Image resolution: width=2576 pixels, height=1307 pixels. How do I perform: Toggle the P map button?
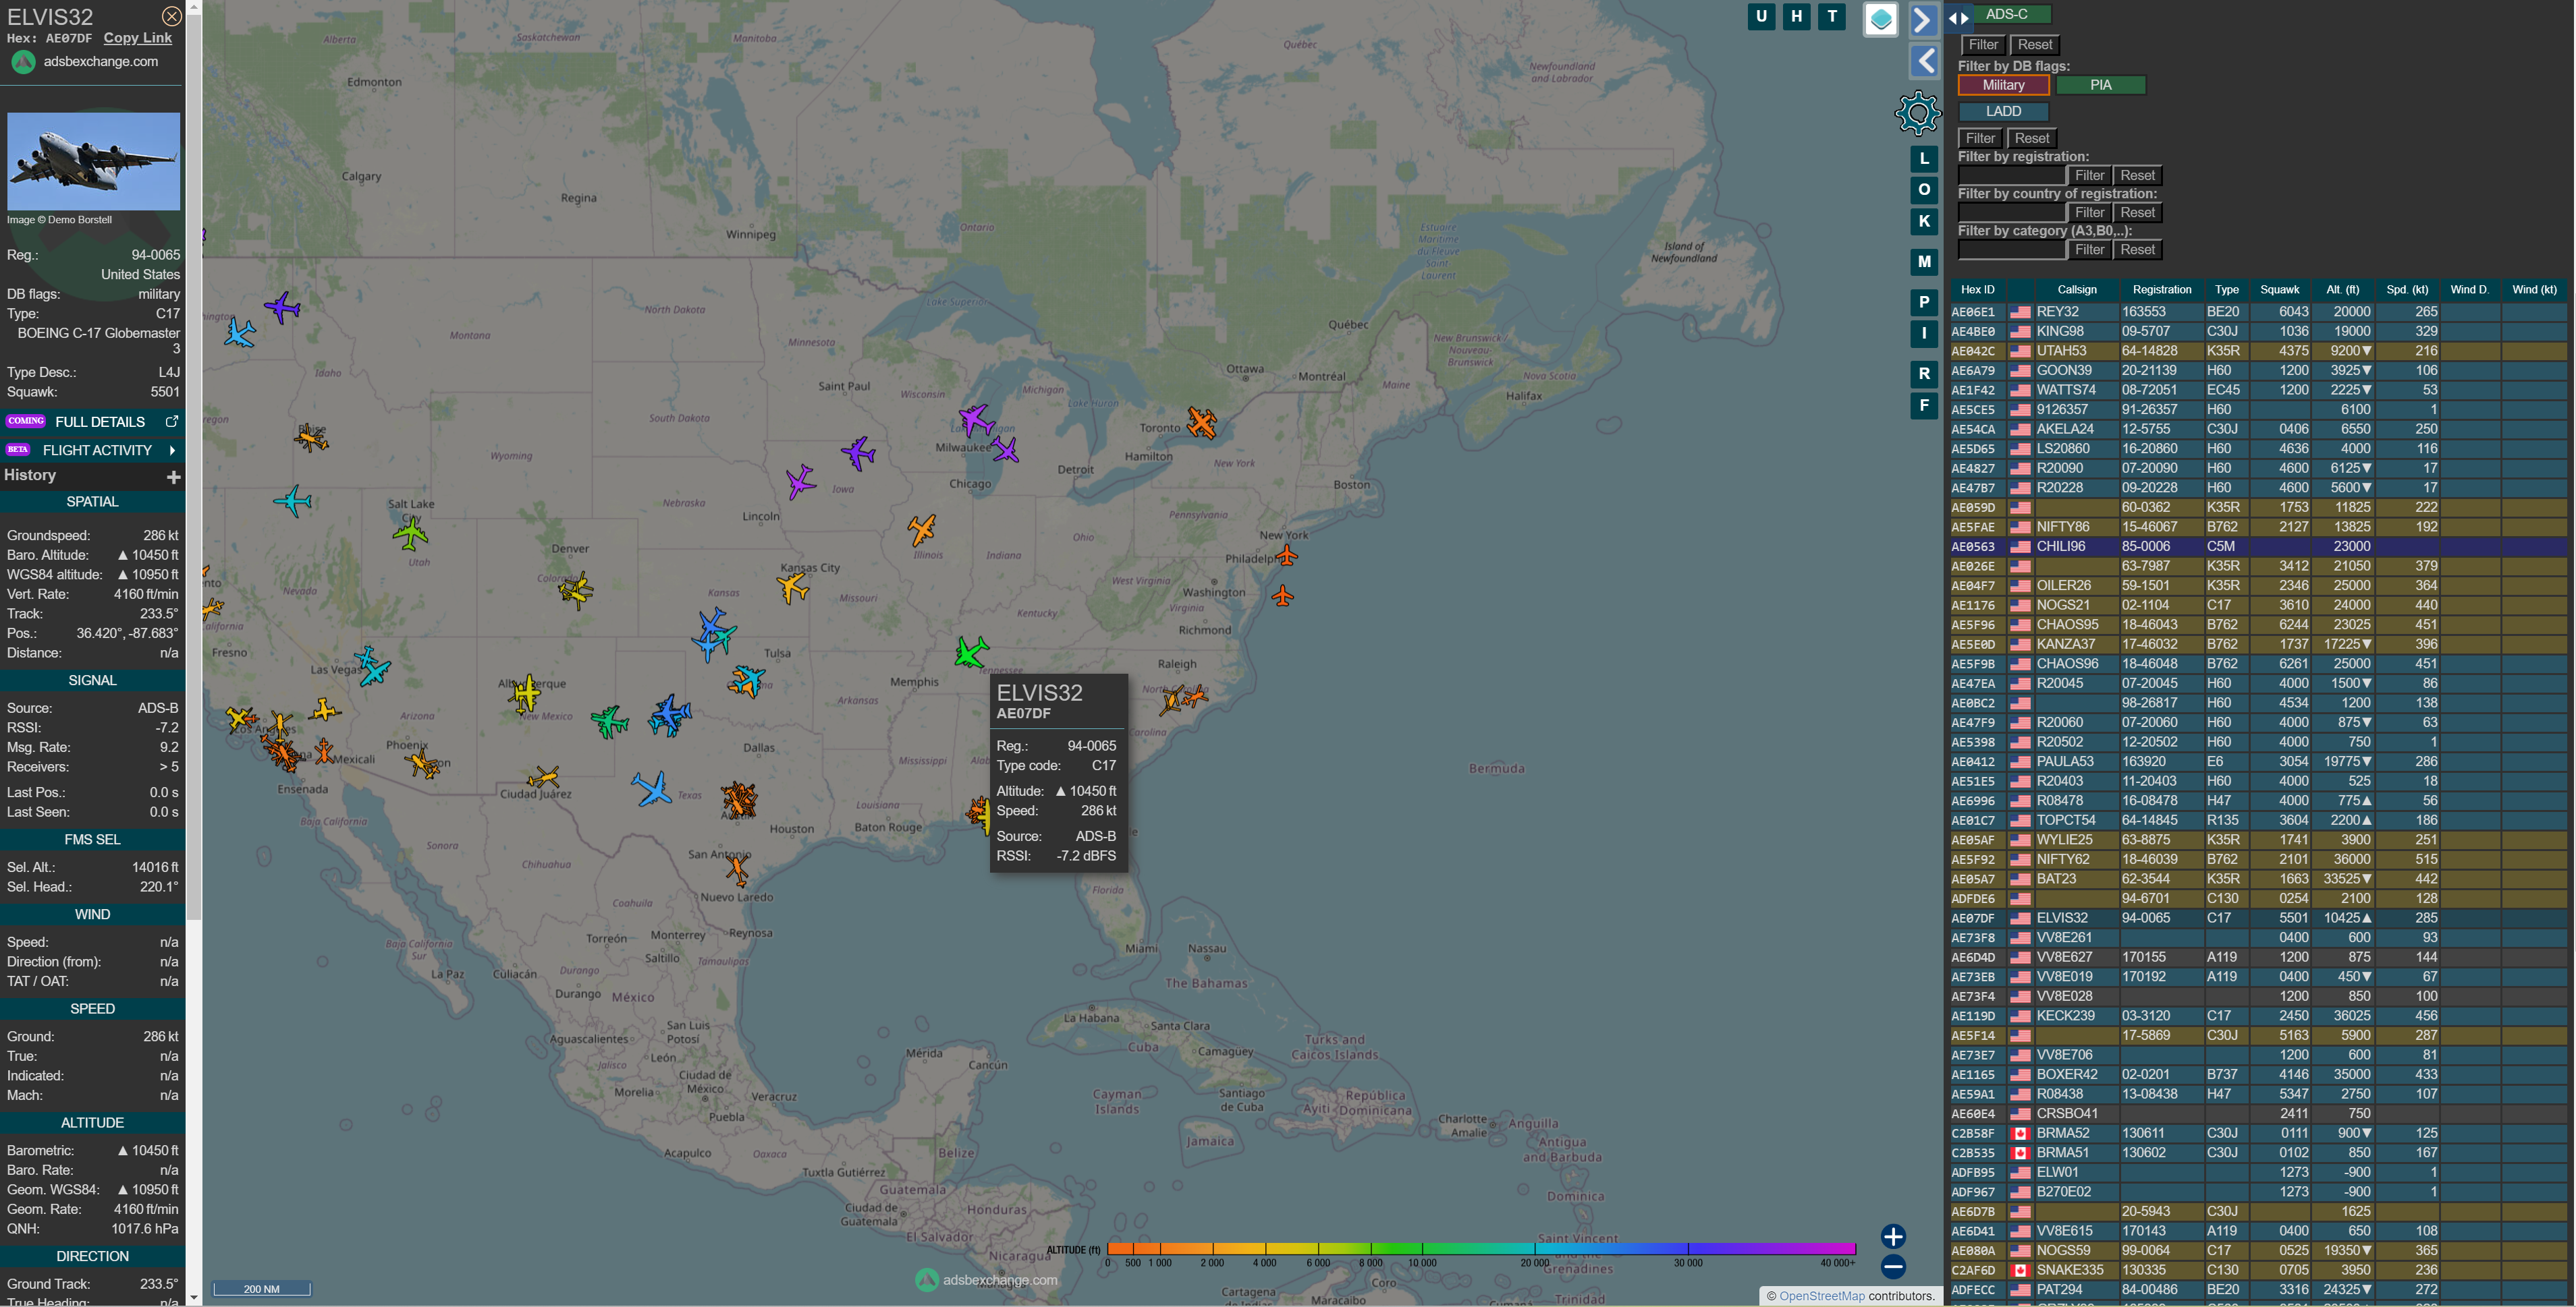1924,301
